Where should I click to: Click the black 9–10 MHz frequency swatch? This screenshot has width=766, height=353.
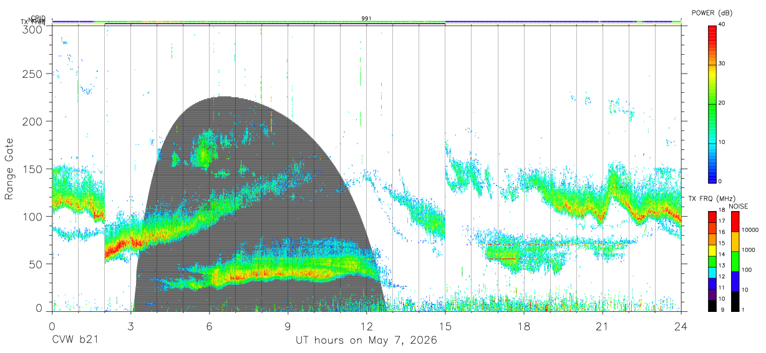point(712,306)
